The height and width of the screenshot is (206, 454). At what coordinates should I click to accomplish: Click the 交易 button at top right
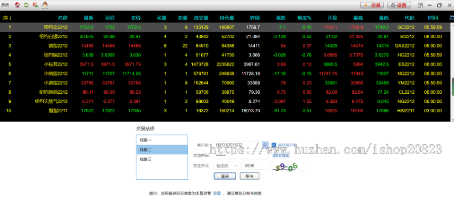tap(372, 5)
